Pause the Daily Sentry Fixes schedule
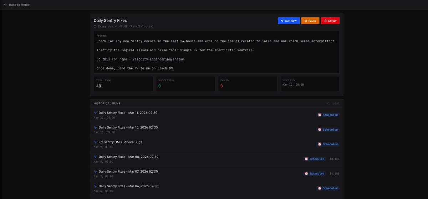This screenshot has width=428, height=199. [x=310, y=21]
